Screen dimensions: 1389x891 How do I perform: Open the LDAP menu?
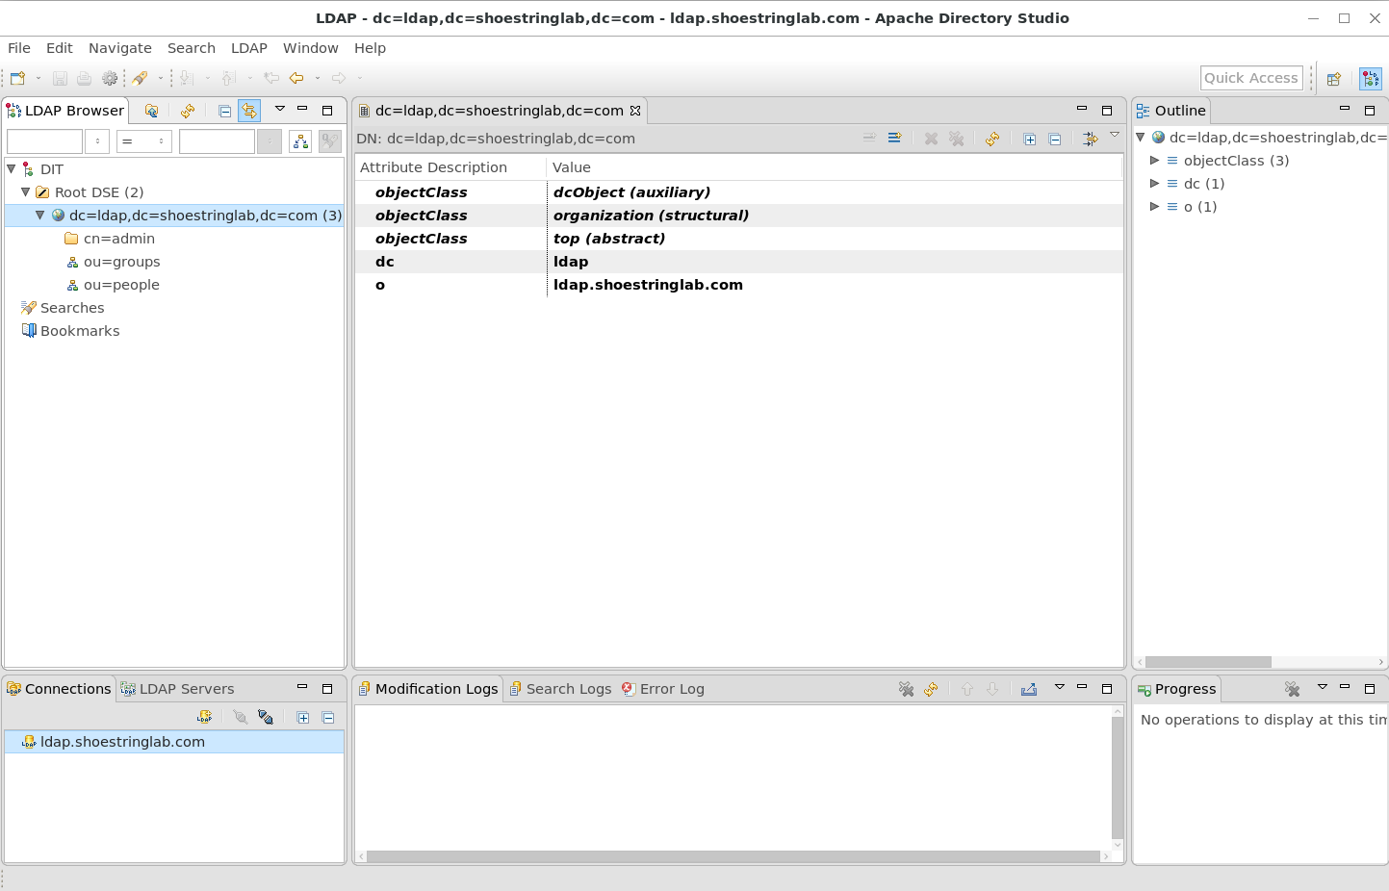(249, 48)
